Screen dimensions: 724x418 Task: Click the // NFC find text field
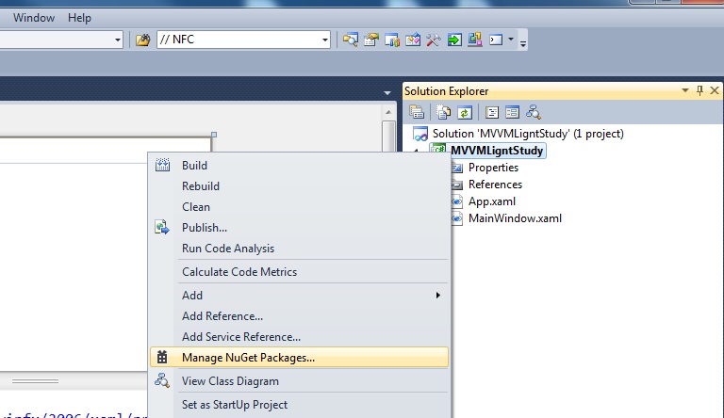(239, 40)
